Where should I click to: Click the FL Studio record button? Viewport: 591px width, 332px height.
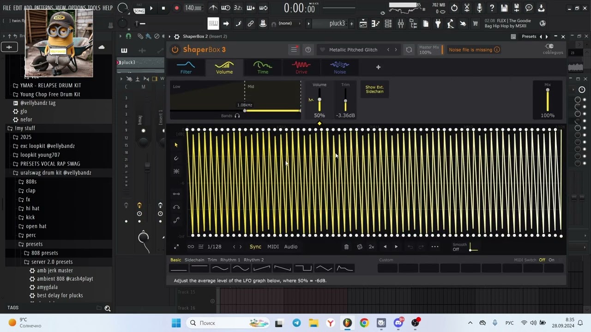tap(176, 8)
